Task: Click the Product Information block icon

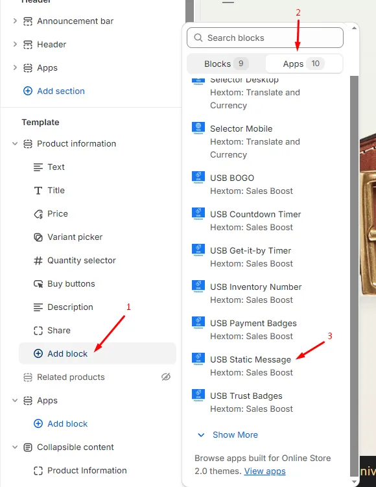Action: click(x=38, y=471)
